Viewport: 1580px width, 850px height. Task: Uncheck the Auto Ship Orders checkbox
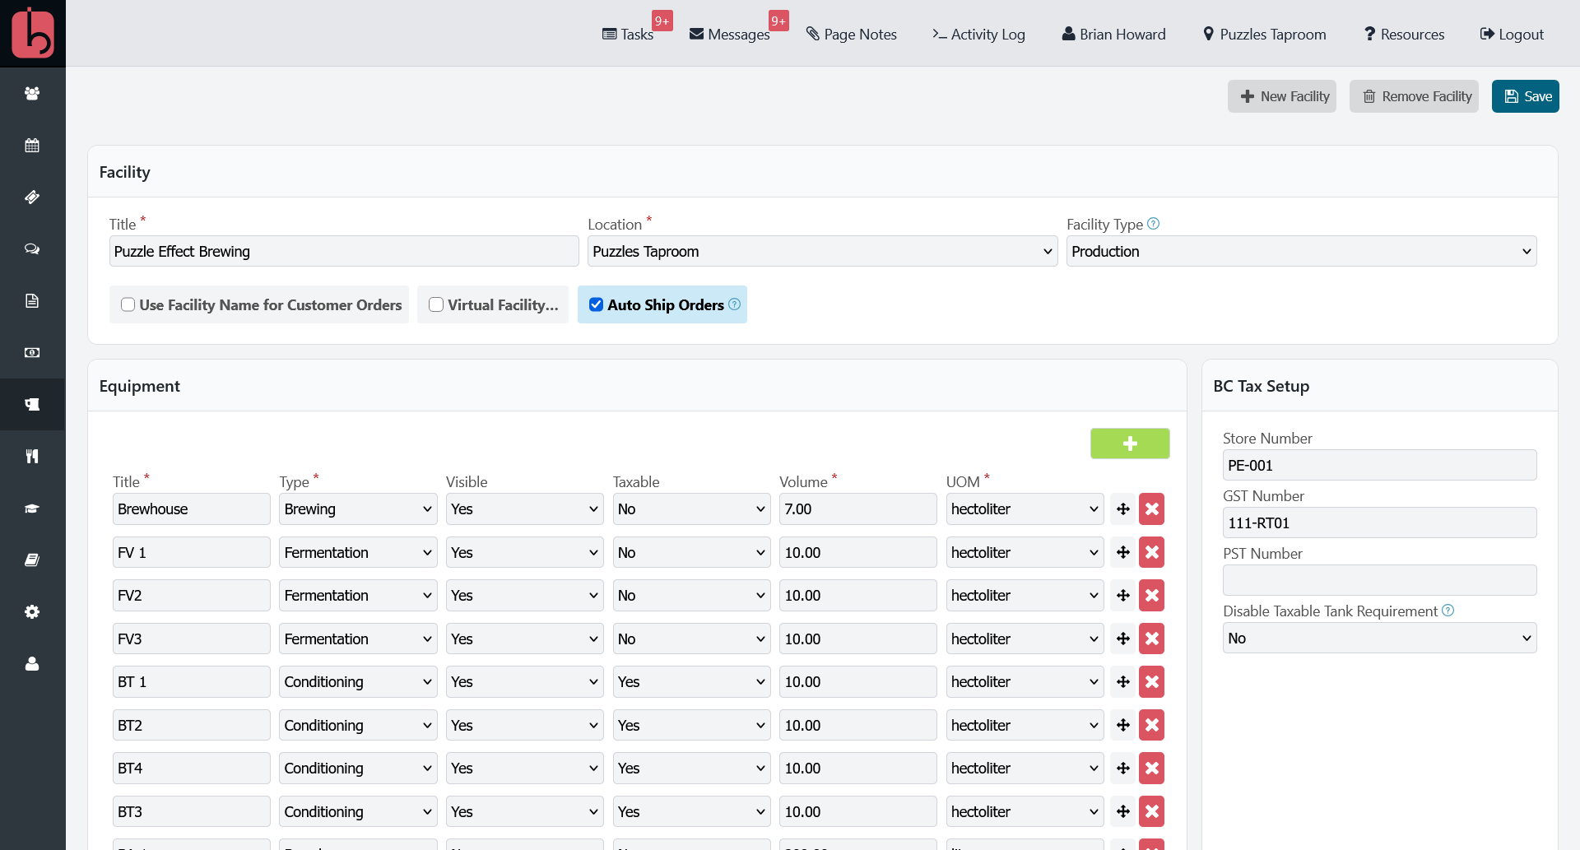(597, 305)
